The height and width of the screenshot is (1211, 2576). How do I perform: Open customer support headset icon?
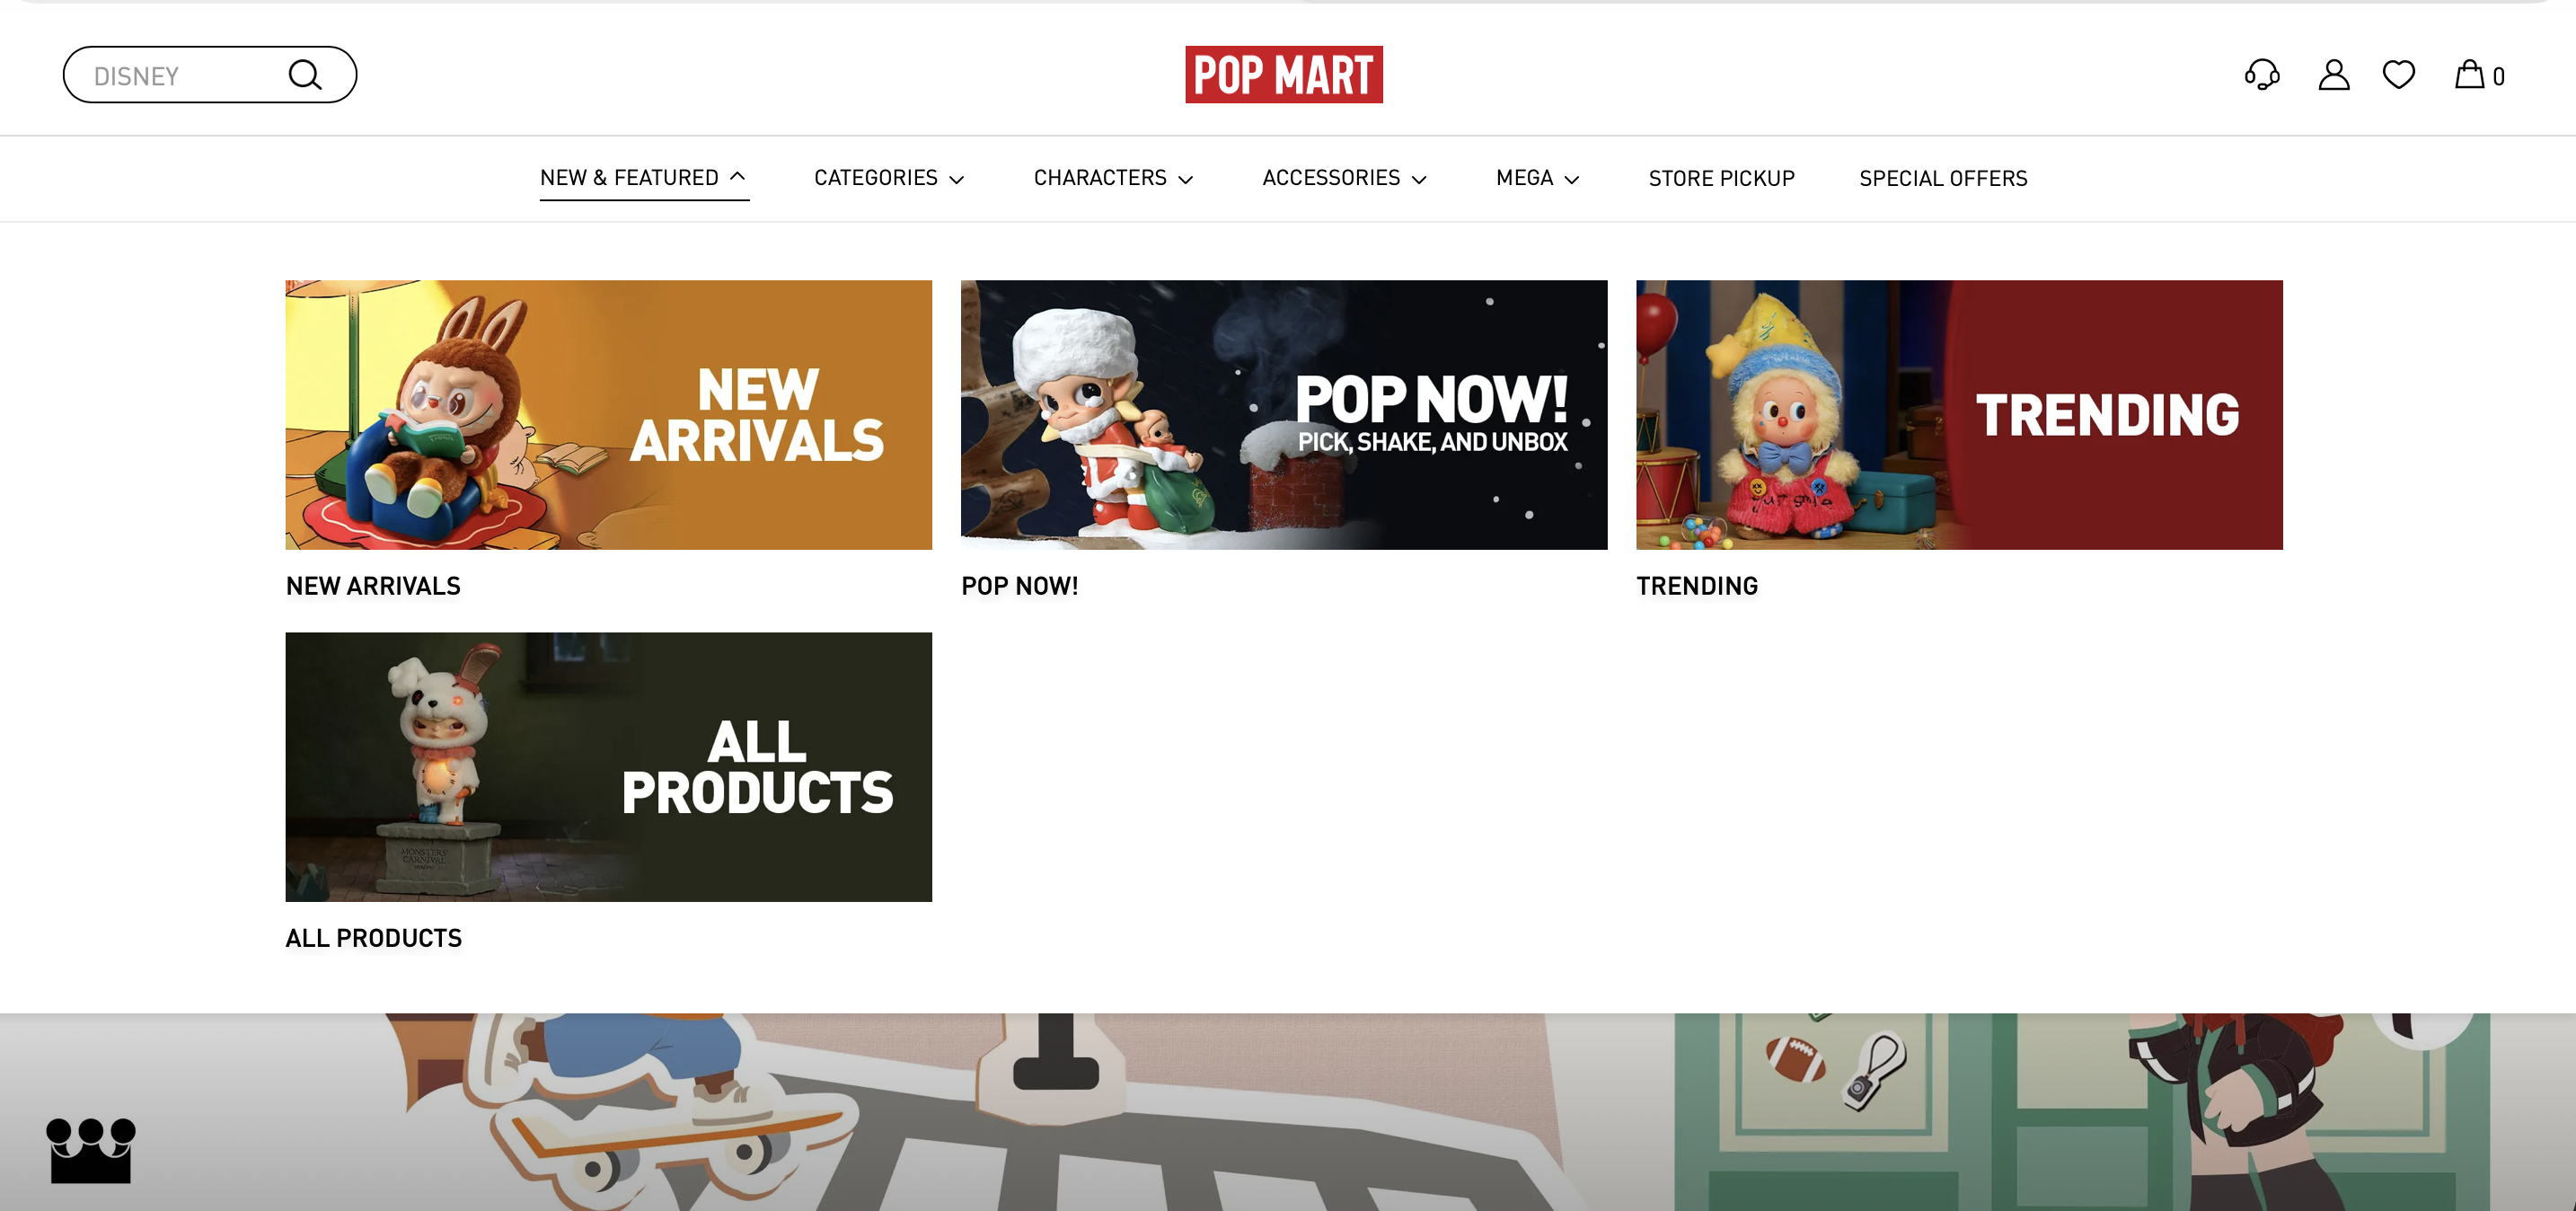(2262, 75)
